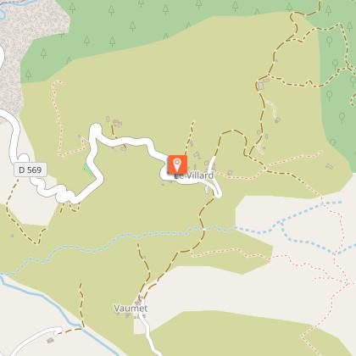
Task: Click the Le Villard place name
Action: [x=194, y=175]
